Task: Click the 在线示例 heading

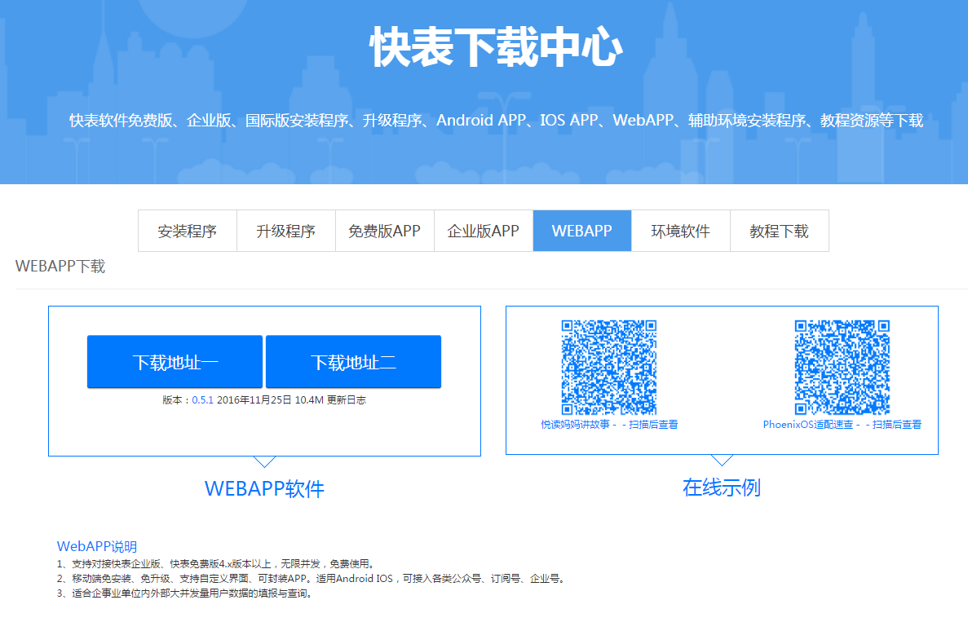Action: (x=722, y=487)
